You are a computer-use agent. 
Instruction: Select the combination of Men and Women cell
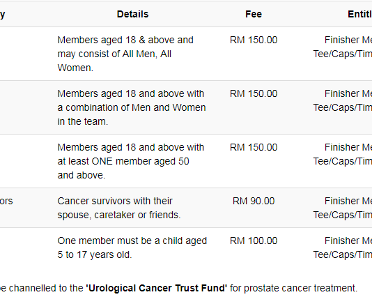coord(132,107)
